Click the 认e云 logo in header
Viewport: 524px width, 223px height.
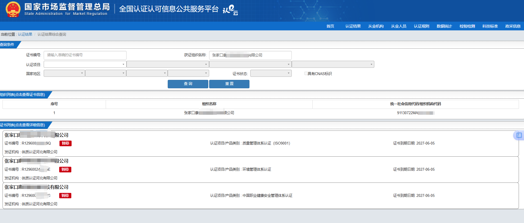pos(230,10)
